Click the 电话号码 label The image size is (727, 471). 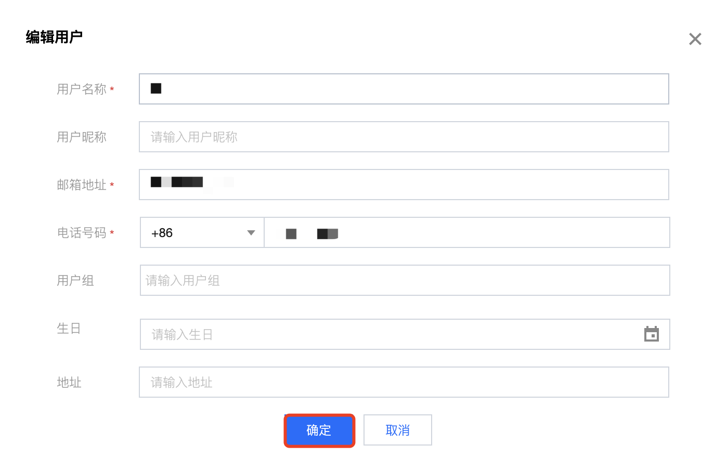click(82, 233)
